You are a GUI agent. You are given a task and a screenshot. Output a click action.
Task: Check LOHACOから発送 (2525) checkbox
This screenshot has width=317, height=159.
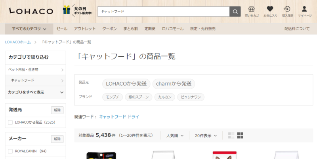pos(10,123)
